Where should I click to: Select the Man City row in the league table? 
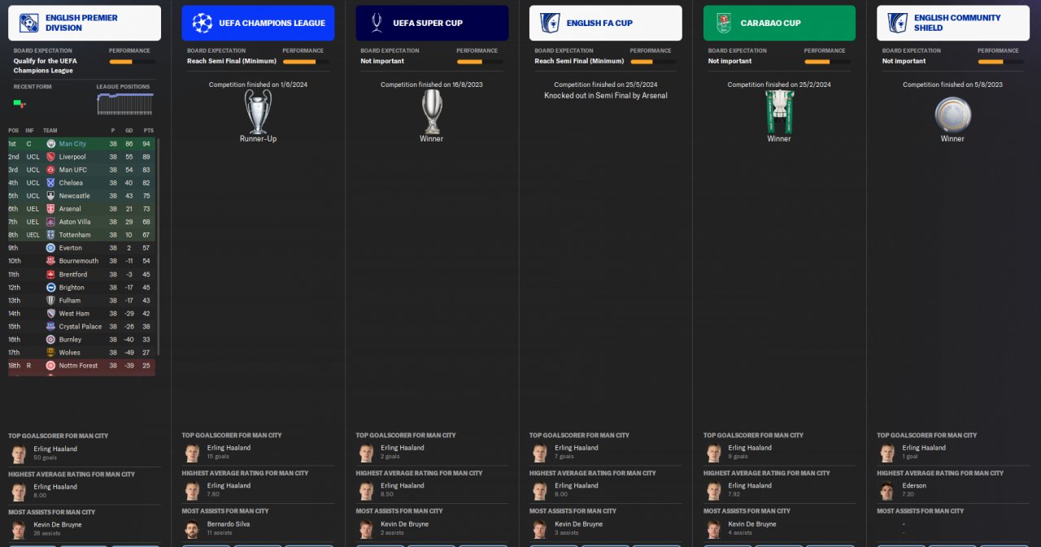81,144
